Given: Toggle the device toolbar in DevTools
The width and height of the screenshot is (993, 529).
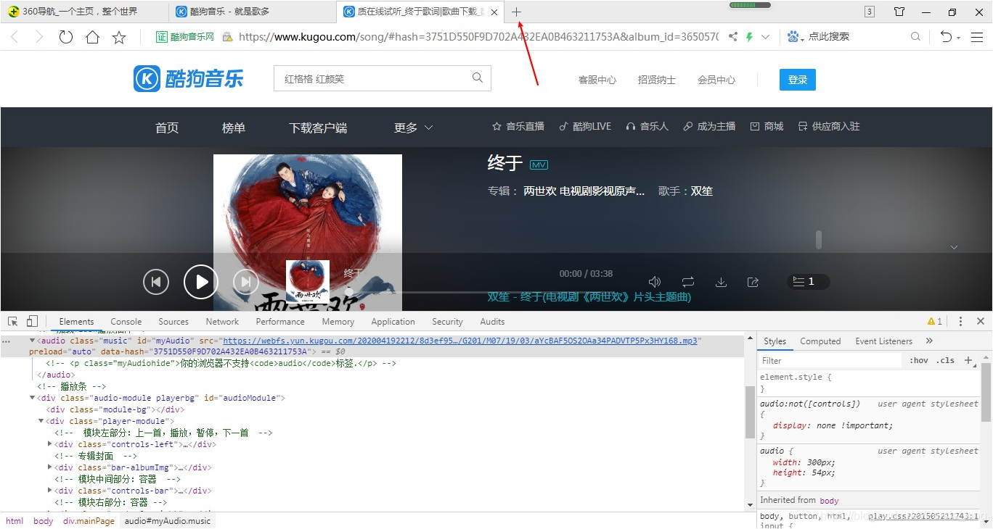Looking at the screenshot, I should (x=31, y=320).
